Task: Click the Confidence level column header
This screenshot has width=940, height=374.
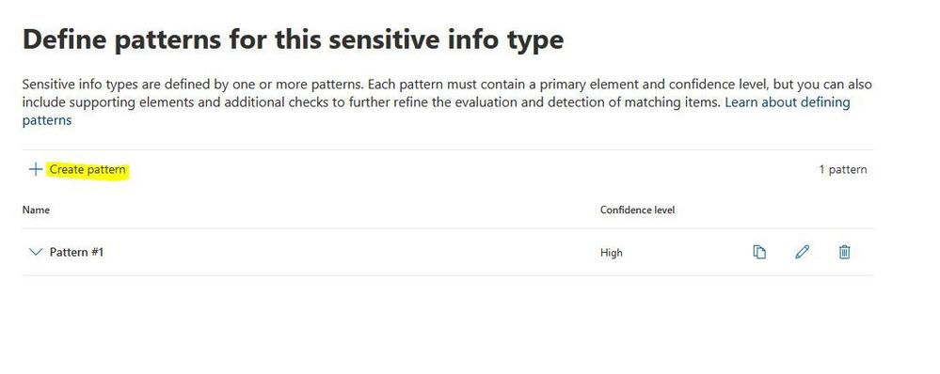Action: (637, 210)
